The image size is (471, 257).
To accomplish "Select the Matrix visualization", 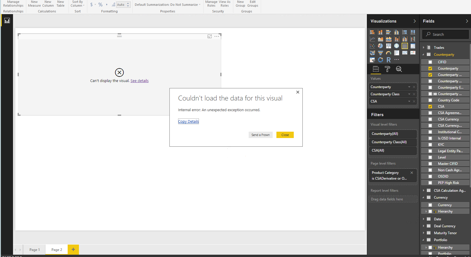I will point(413,46).
